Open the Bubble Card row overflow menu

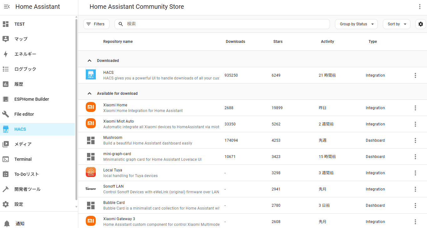tap(415, 205)
